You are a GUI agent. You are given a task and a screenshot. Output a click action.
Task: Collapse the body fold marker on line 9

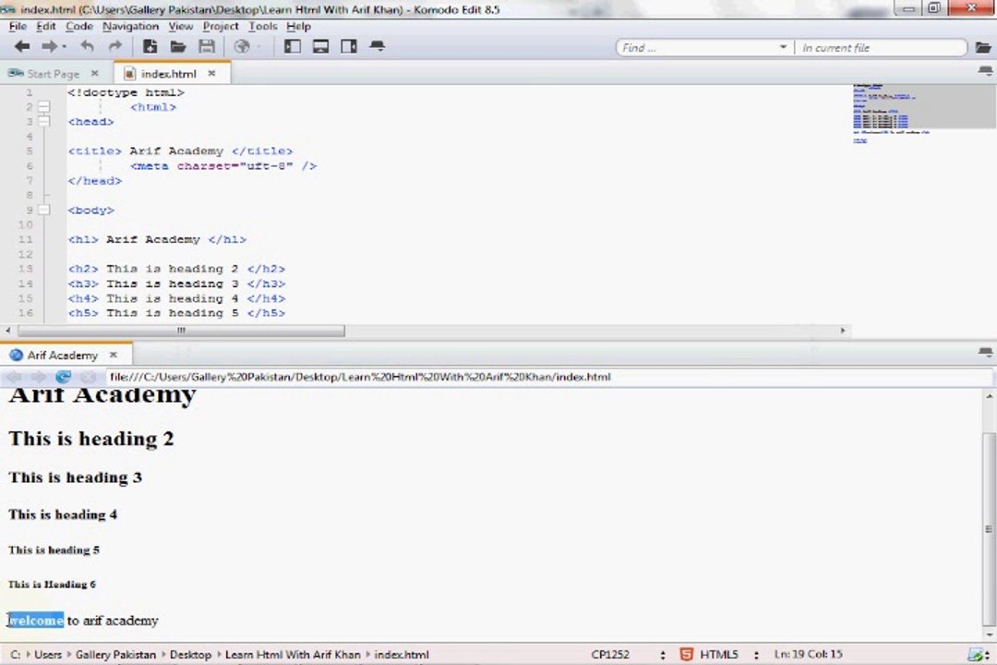tap(44, 210)
